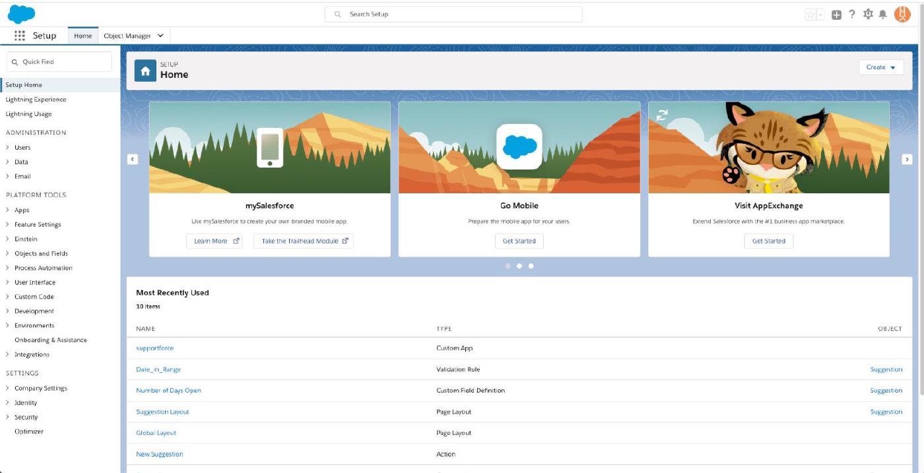The image size is (924, 473).
Task: Open the supportforce custom app link
Action: pyautogui.click(x=154, y=348)
